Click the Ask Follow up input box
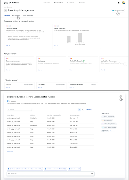Screen dimensions: 129x180 click(x=51, y=174)
